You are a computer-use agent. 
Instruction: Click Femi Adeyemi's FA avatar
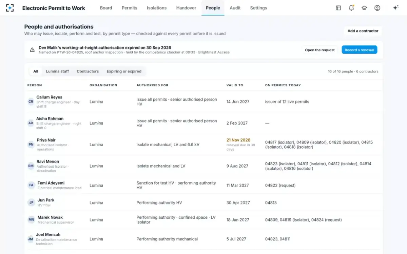[x=31, y=185]
